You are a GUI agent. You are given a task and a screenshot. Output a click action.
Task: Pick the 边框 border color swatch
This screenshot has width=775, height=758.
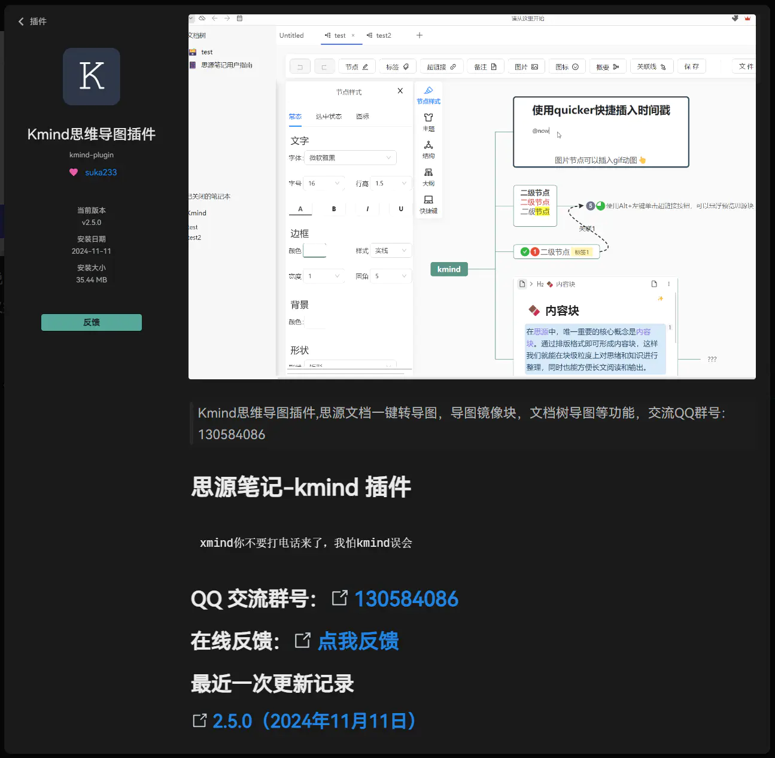pos(315,251)
